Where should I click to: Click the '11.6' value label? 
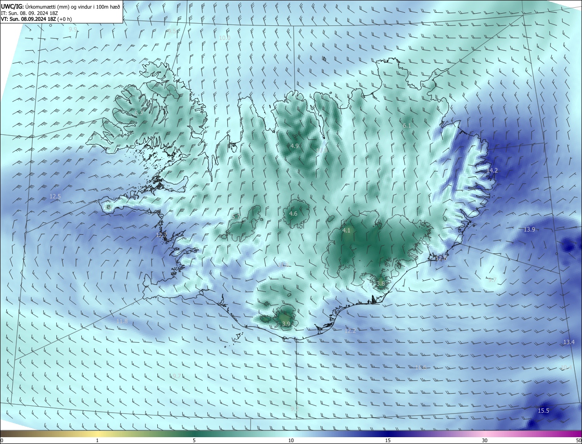pyautogui.click(x=421, y=367)
